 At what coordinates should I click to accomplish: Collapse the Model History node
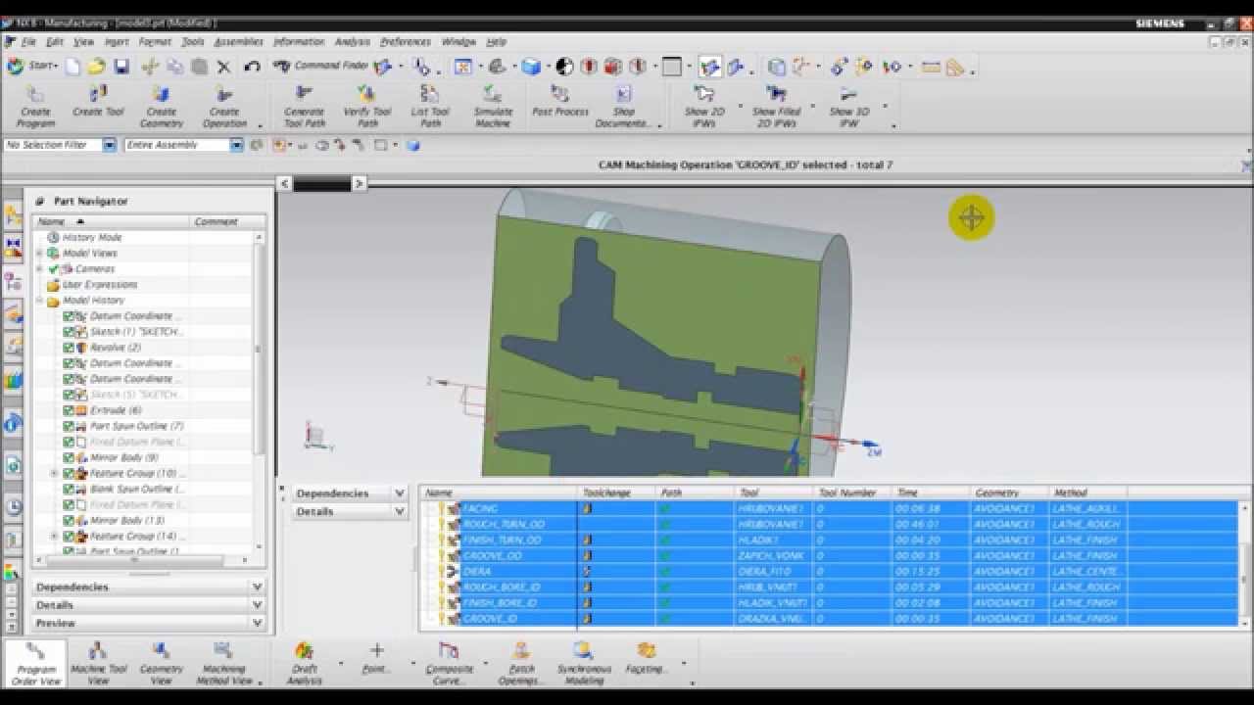coord(39,301)
